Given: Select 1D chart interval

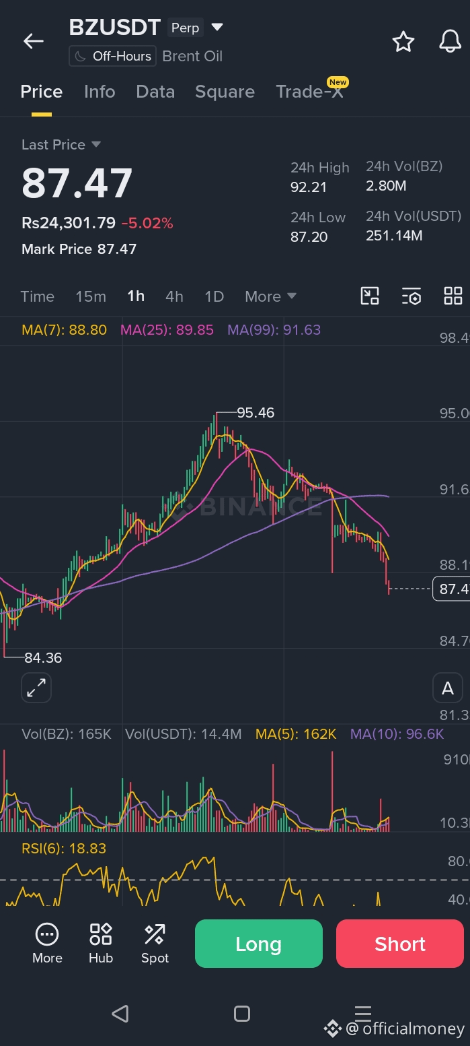Looking at the screenshot, I should [x=214, y=296].
